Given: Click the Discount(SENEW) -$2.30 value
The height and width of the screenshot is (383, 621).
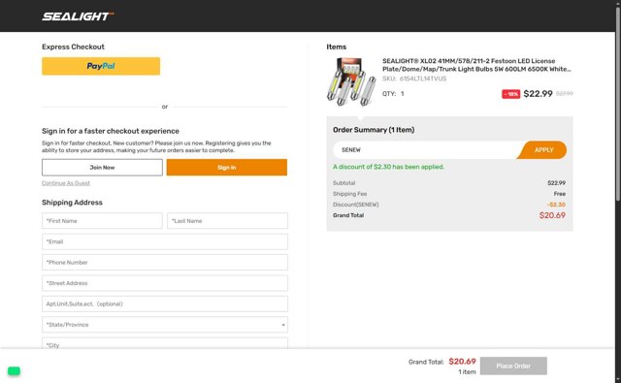Looking at the screenshot, I should 556,205.
